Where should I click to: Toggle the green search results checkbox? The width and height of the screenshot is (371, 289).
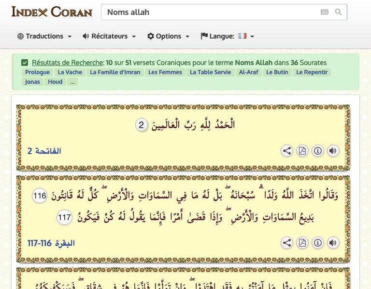[25, 63]
